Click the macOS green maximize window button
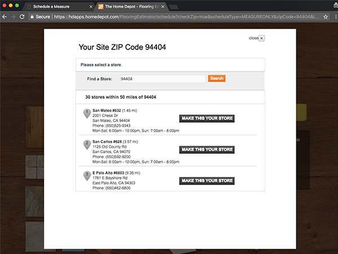Screen dimensions: 338x254 click(17, 6)
